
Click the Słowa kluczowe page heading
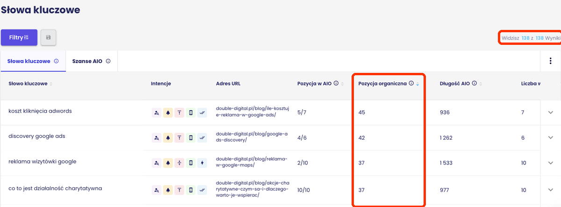tap(40, 9)
